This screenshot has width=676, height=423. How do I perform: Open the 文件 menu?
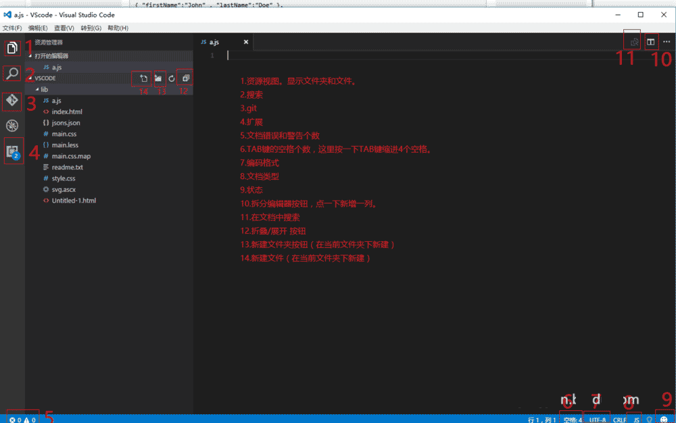14,28
